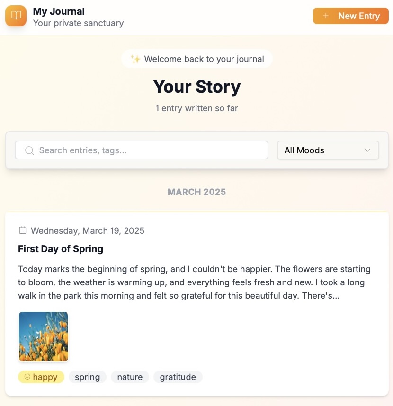393x406 pixels.
Task: Click the magnifying glass search icon
Action: (x=29, y=150)
